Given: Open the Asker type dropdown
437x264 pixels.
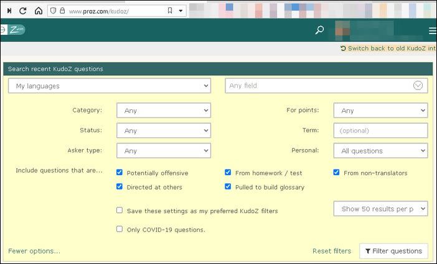Looking at the screenshot, I should (x=164, y=150).
